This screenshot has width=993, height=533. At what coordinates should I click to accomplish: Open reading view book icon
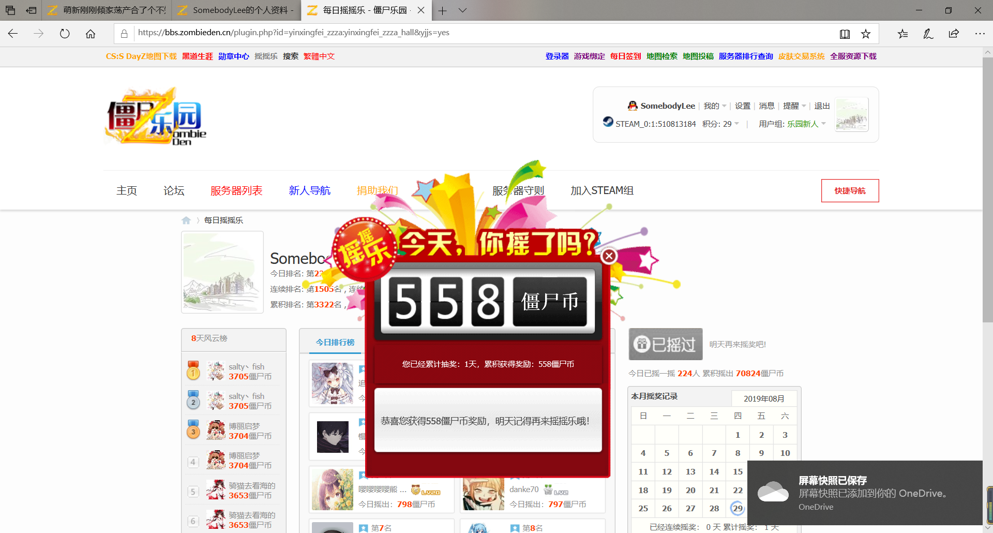(845, 34)
